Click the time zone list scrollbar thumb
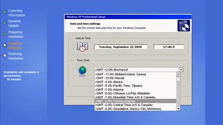Image resolution: width=223 pixels, height=125 pixels. tap(178, 79)
